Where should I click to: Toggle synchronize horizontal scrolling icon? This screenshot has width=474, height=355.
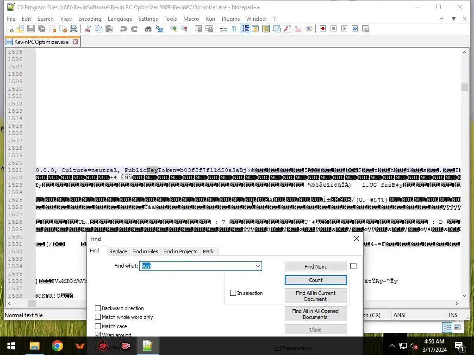tap(209, 29)
